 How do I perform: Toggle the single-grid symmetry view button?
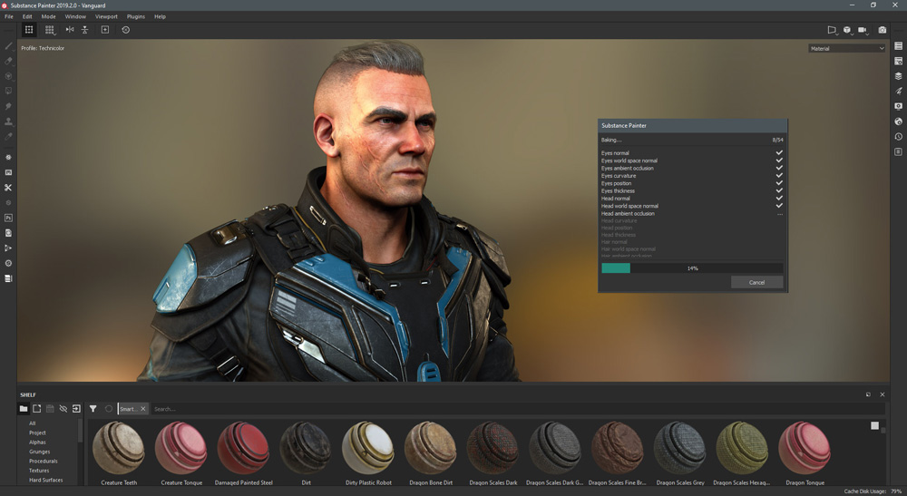pos(29,30)
